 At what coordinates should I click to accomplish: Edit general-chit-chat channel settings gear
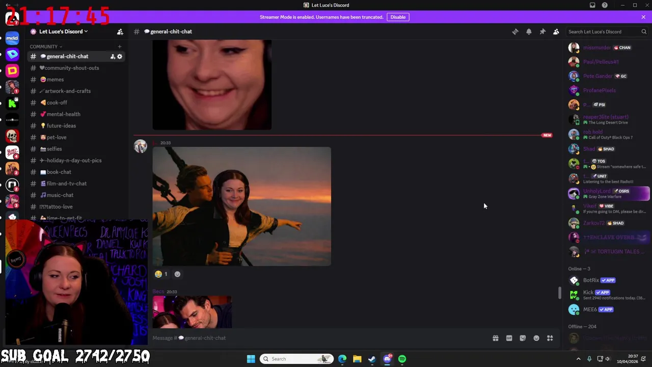pos(120,57)
